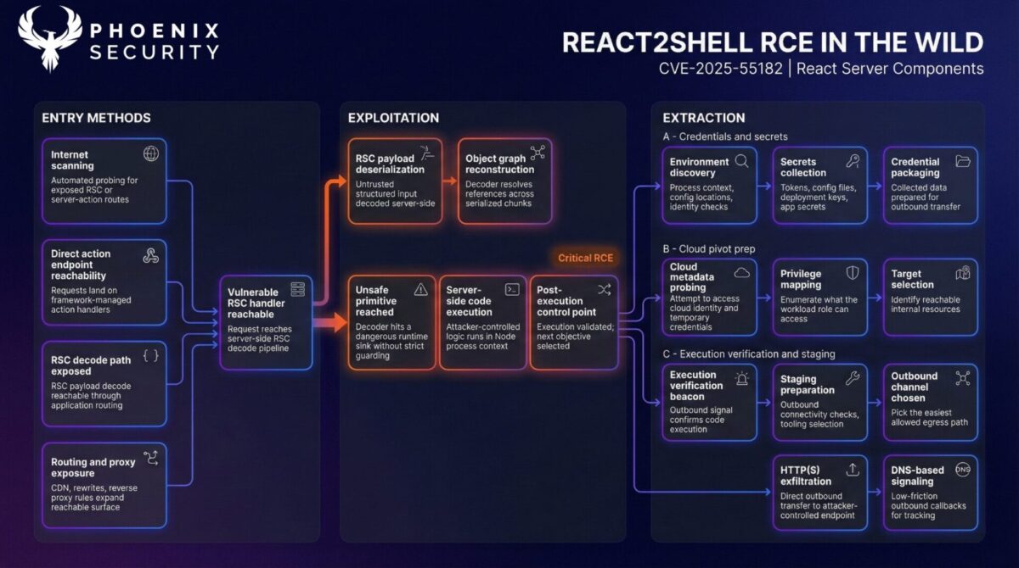Click the Critical RCE badge

(x=585, y=259)
